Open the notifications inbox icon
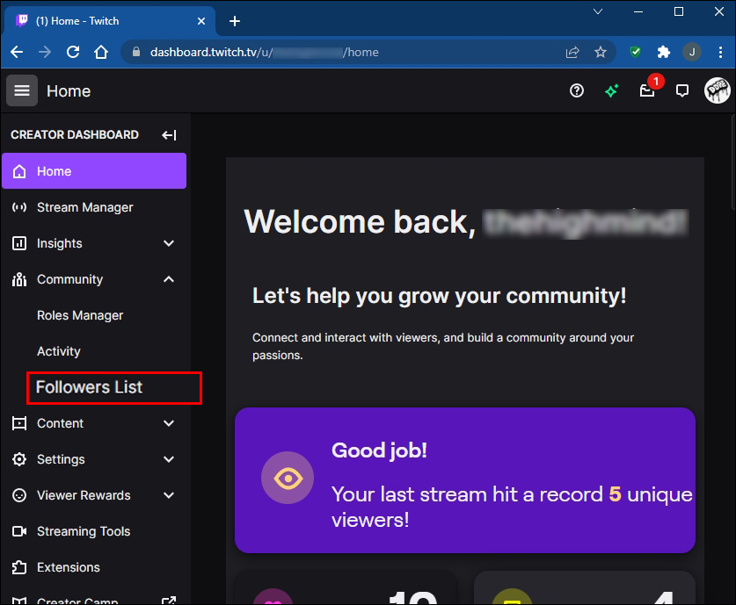Viewport: 736px width, 605px height. click(647, 90)
